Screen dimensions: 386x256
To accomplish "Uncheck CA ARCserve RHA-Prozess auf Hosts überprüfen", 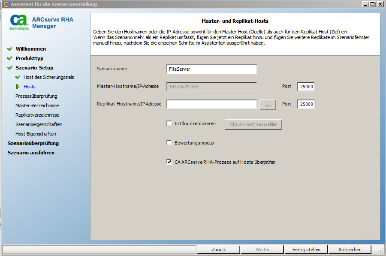I will tap(169, 162).
